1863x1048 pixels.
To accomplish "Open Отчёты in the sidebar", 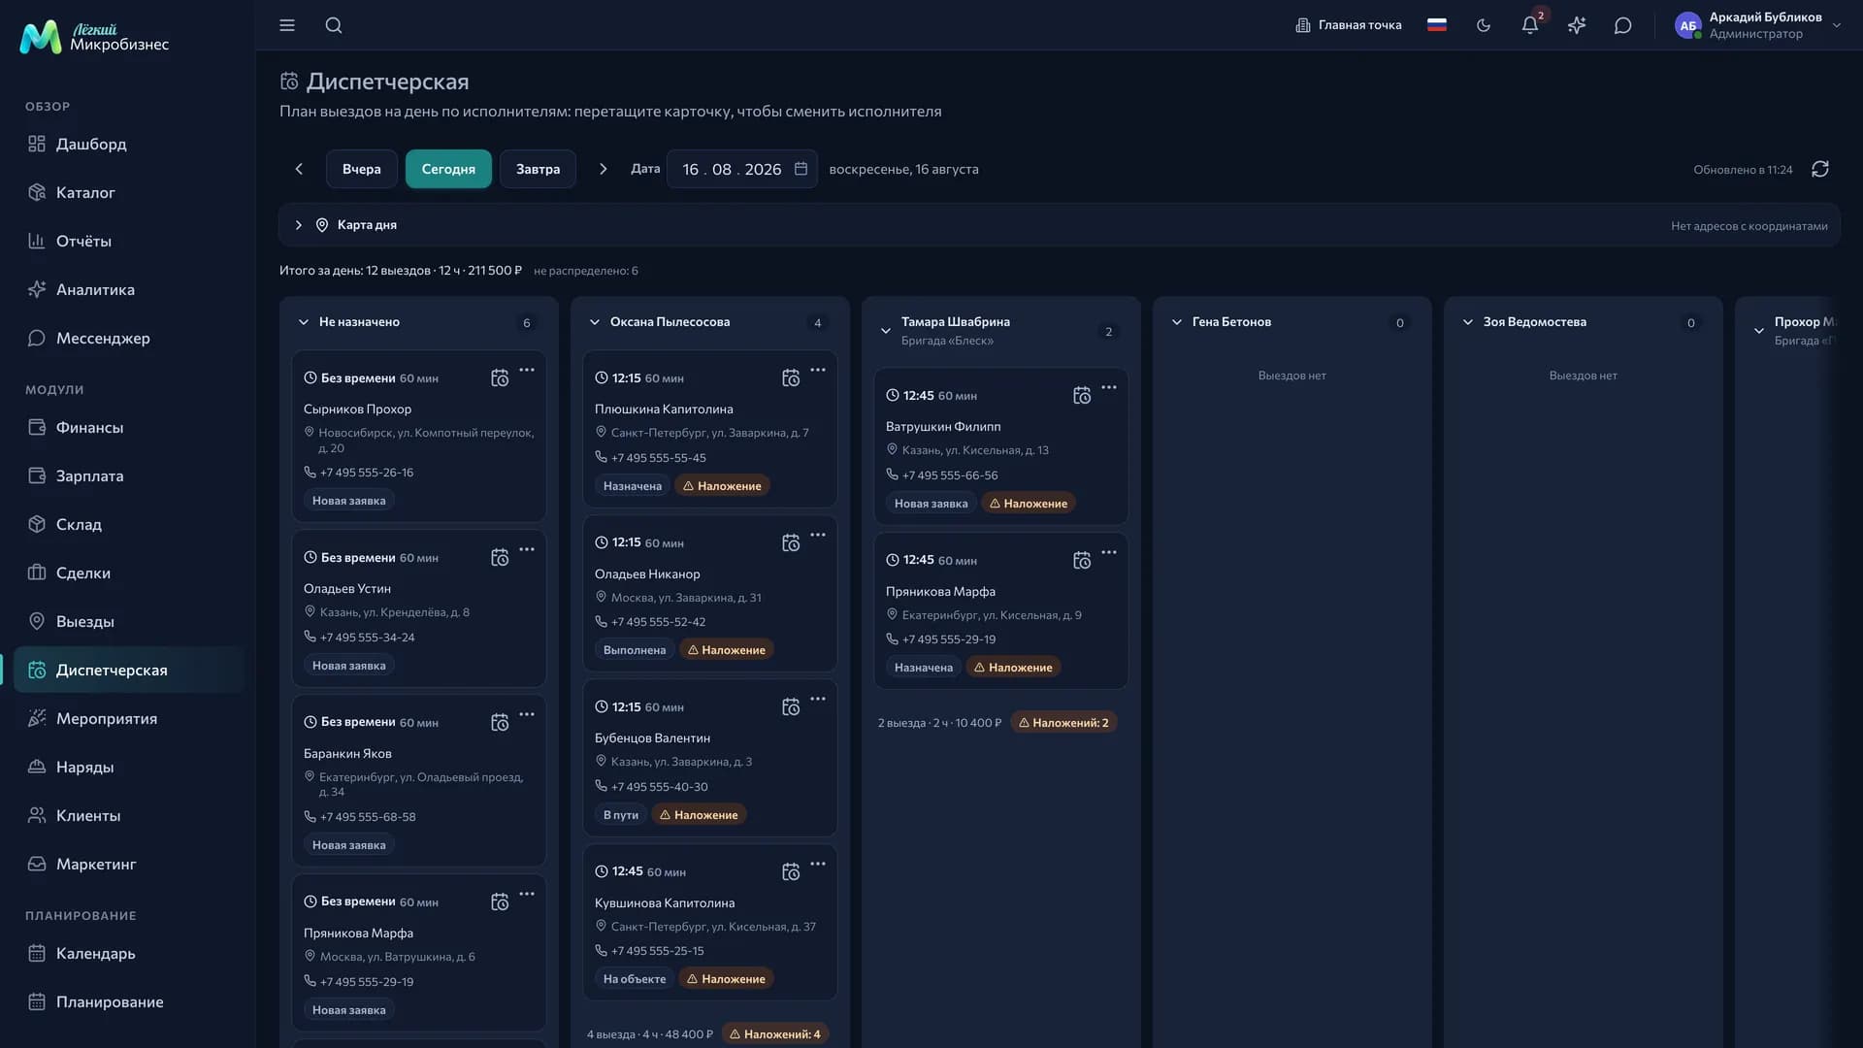I will tap(128, 241).
